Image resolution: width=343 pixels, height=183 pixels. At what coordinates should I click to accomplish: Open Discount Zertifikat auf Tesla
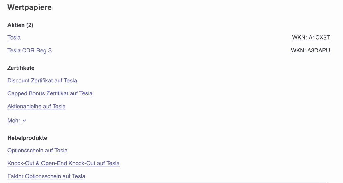42,81
